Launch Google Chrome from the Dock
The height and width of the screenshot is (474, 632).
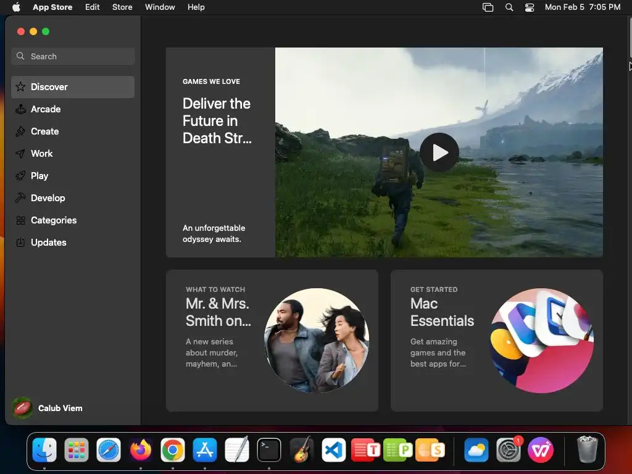pyautogui.click(x=173, y=450)
